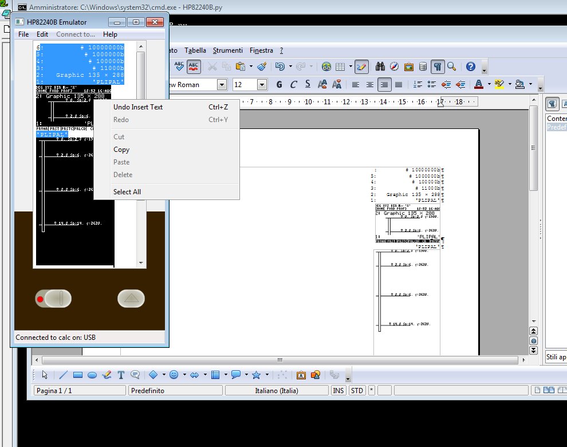Toggle numbered list icon

pos(418,85)
